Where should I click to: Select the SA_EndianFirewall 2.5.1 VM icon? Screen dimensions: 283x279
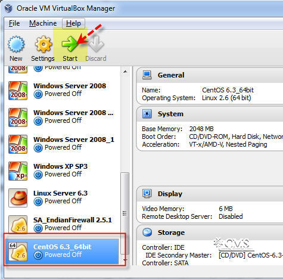click(18, 225)
